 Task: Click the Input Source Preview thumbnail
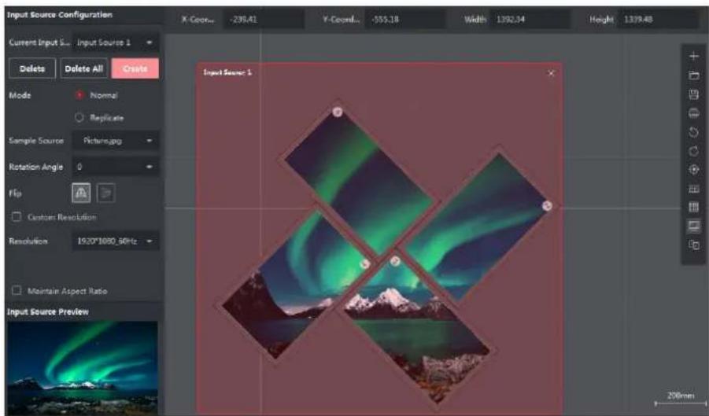(x=83, y=368)
